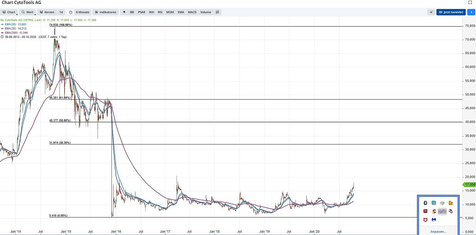The width and height of the screenshot is (476, 235).
Task: Toggle the MACD indicator
Action: tap(192, 12)
